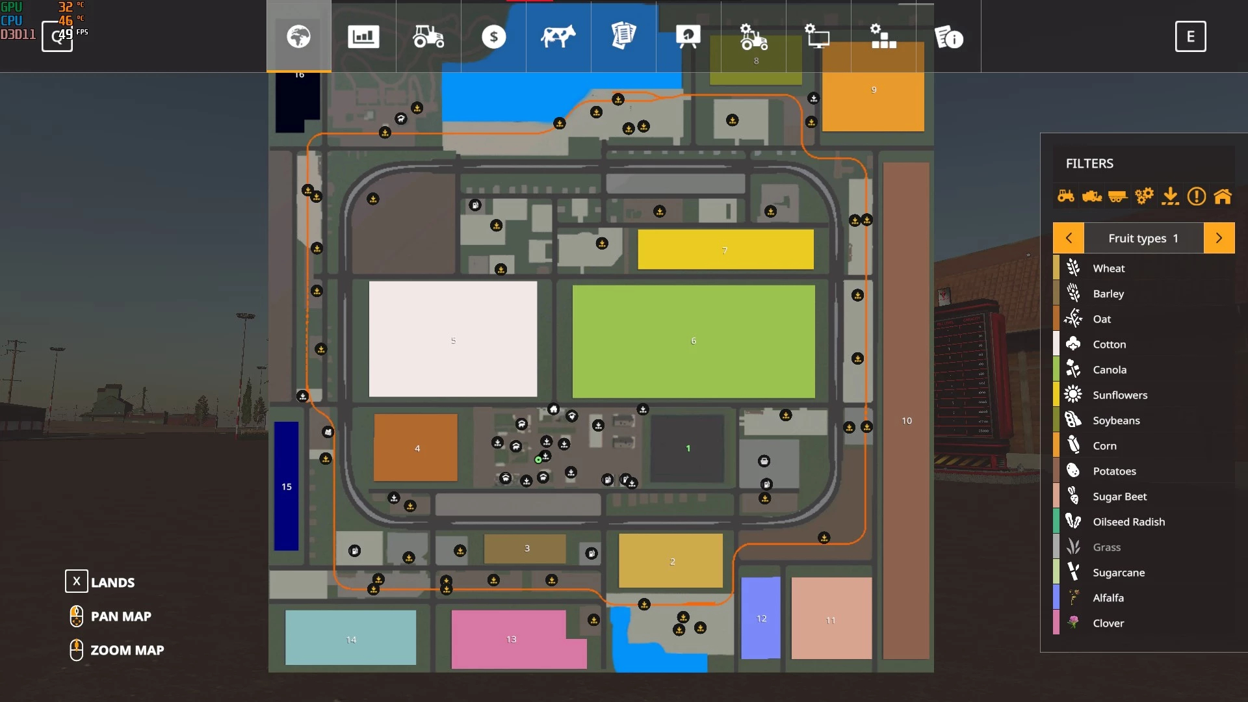Image resolution: width=1248 pixels, height=702 pixels.
Task: Select purple field 12 on map
Action: pyautogui.click(x=761, y=618)
